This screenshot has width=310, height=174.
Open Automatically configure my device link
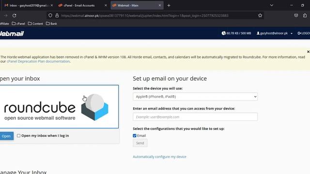159,157
